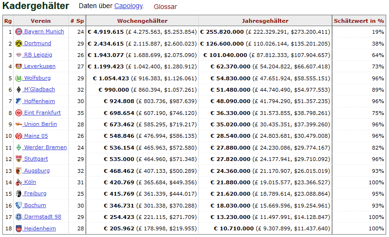This screenshot has height=237, width=389.
Task: Click the Werder Bremen crest icon
Action: 19,147
